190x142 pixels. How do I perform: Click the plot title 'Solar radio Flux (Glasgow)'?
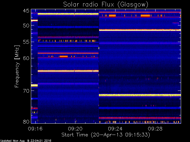[x=106, y=5]
